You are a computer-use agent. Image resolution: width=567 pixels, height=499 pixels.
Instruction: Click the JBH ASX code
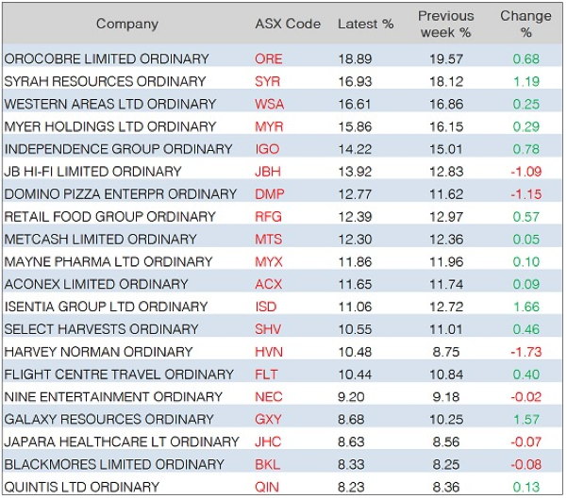(x=269, y=172)
